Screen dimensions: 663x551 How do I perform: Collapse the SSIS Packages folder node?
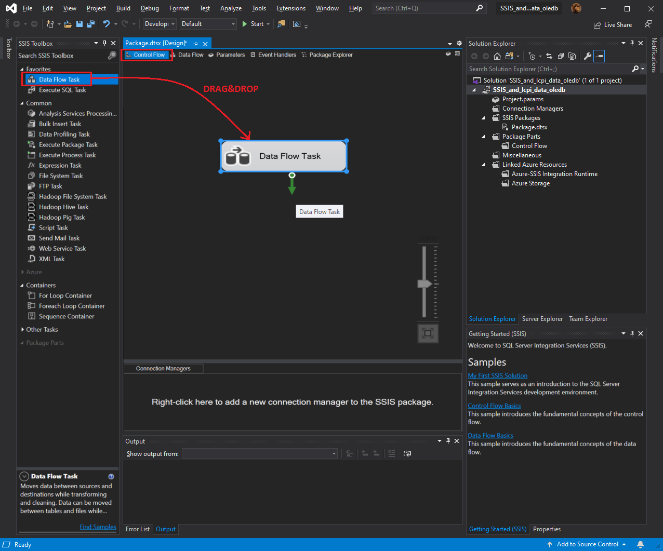[483, 118]
